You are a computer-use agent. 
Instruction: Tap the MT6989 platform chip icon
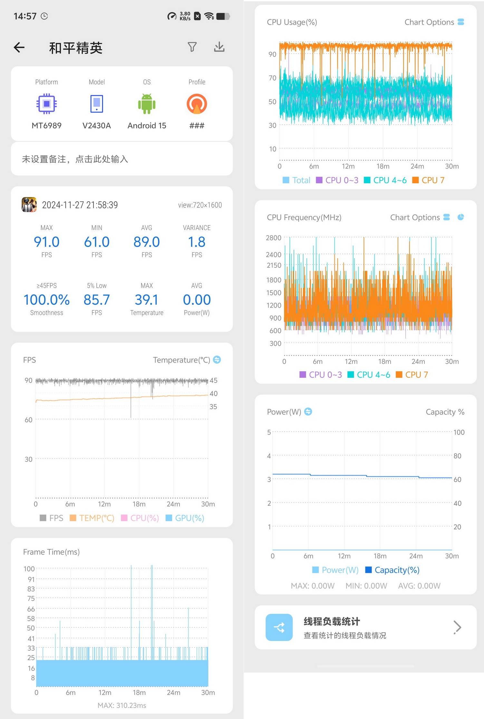tap(46, 104)
